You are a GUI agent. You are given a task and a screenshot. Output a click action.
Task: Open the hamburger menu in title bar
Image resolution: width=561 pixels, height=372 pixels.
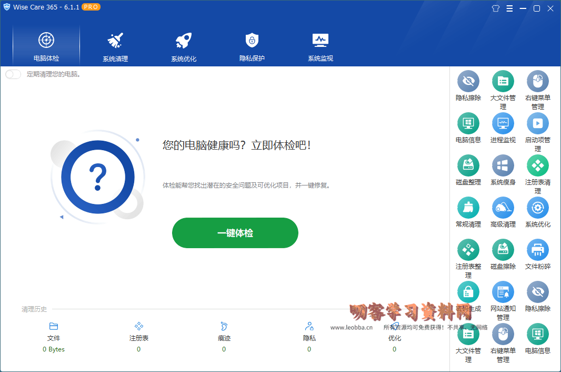tap(509, 8)
